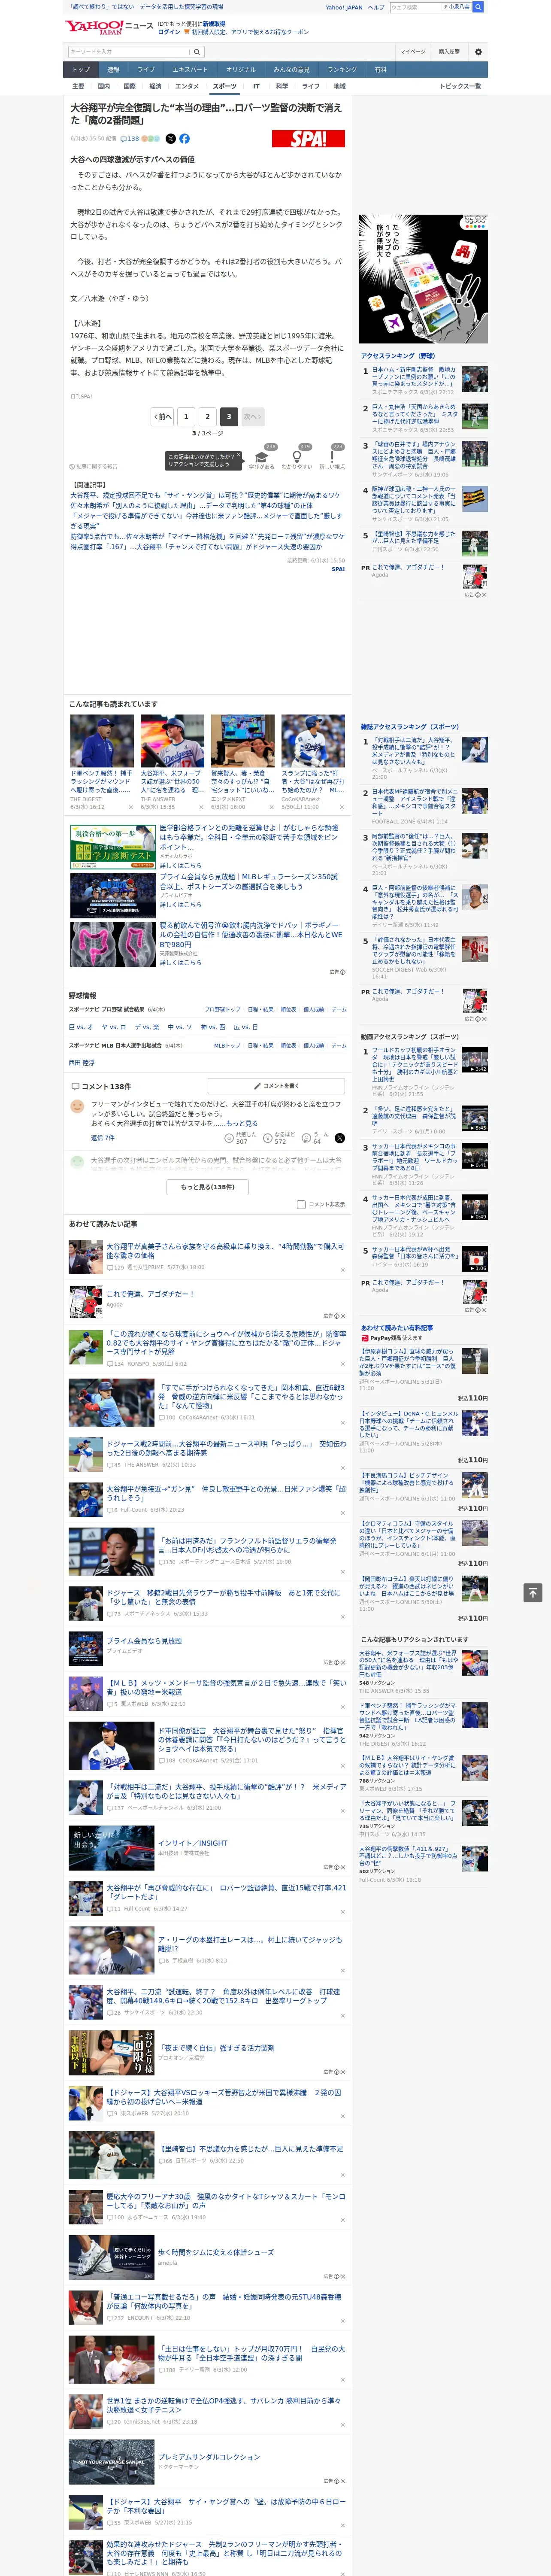Open the comic ad image in sidebar
This screenshot has height=2576, width=551.
423,279
